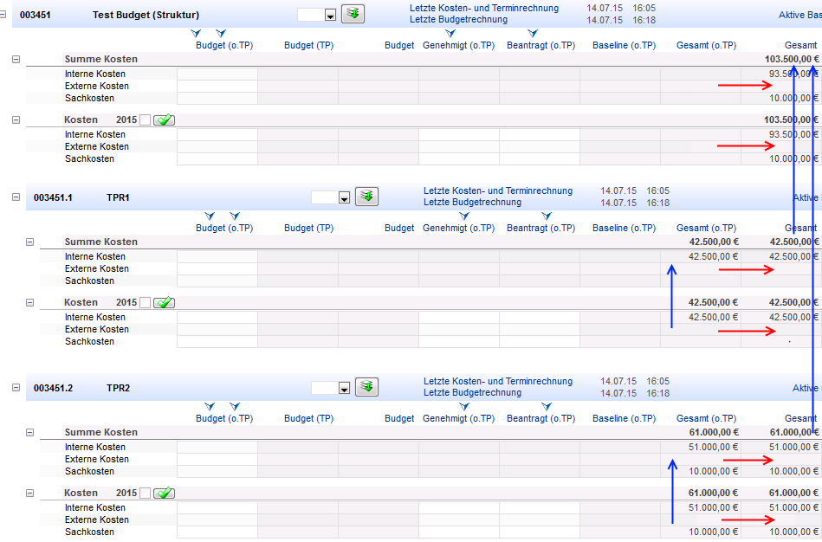This screenshot has height=542, width=822.
Task: Click the Budget (o.TP) cell for Sachkosten under Kosten 2015 in 003451
Action: click(217, 158)
